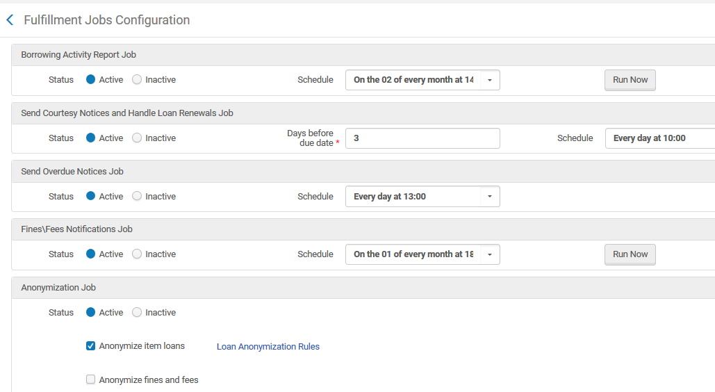Set Send Overdue Notices Job to Inactive
The image size is (715, 392).
pyautogui.click(x=137, y=197)
